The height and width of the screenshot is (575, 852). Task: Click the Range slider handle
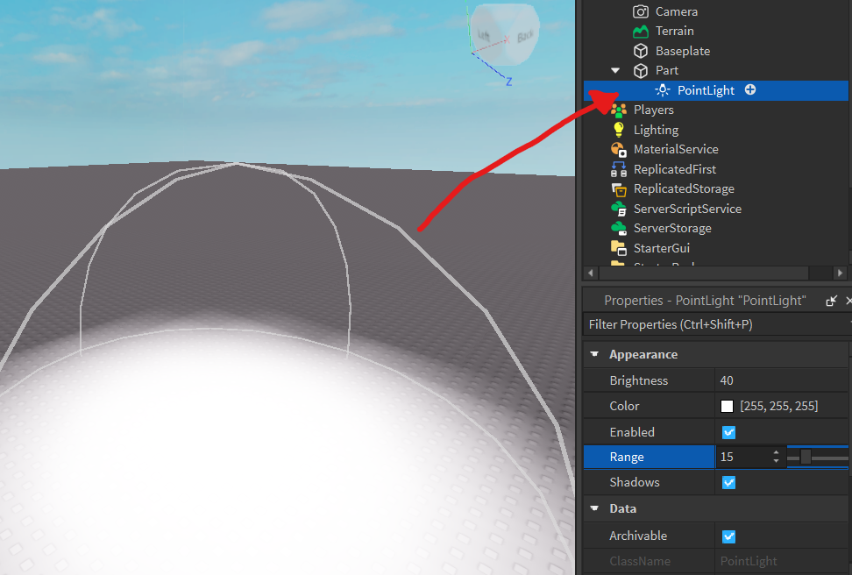(x=806, y=457)
